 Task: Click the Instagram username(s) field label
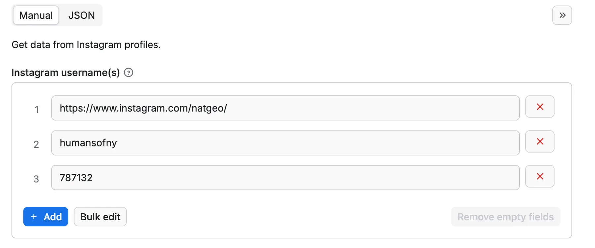pyautogui.click(x=66, y=73)
